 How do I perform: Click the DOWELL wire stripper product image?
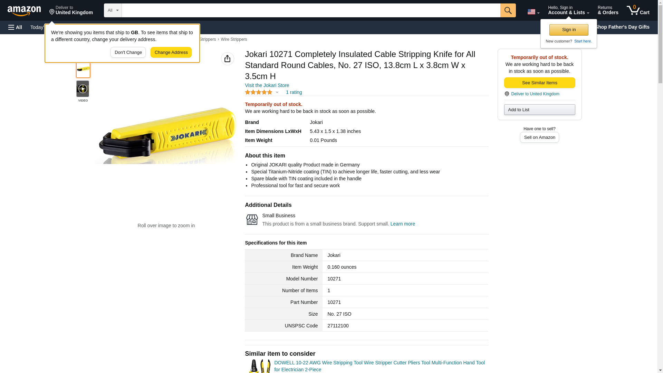pyautogui.click(x=259, y=366)
